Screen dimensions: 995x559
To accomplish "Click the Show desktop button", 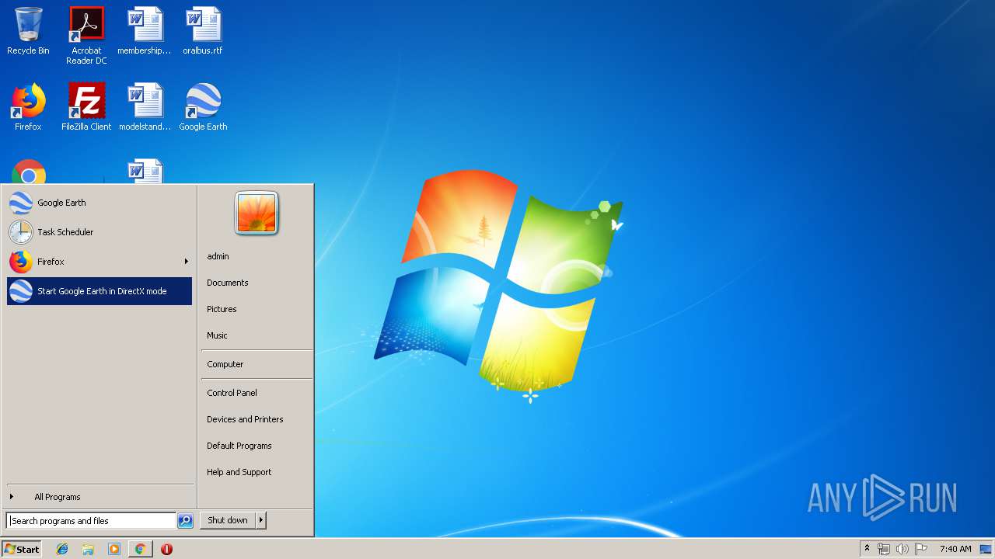I will [x=986, y=549].
